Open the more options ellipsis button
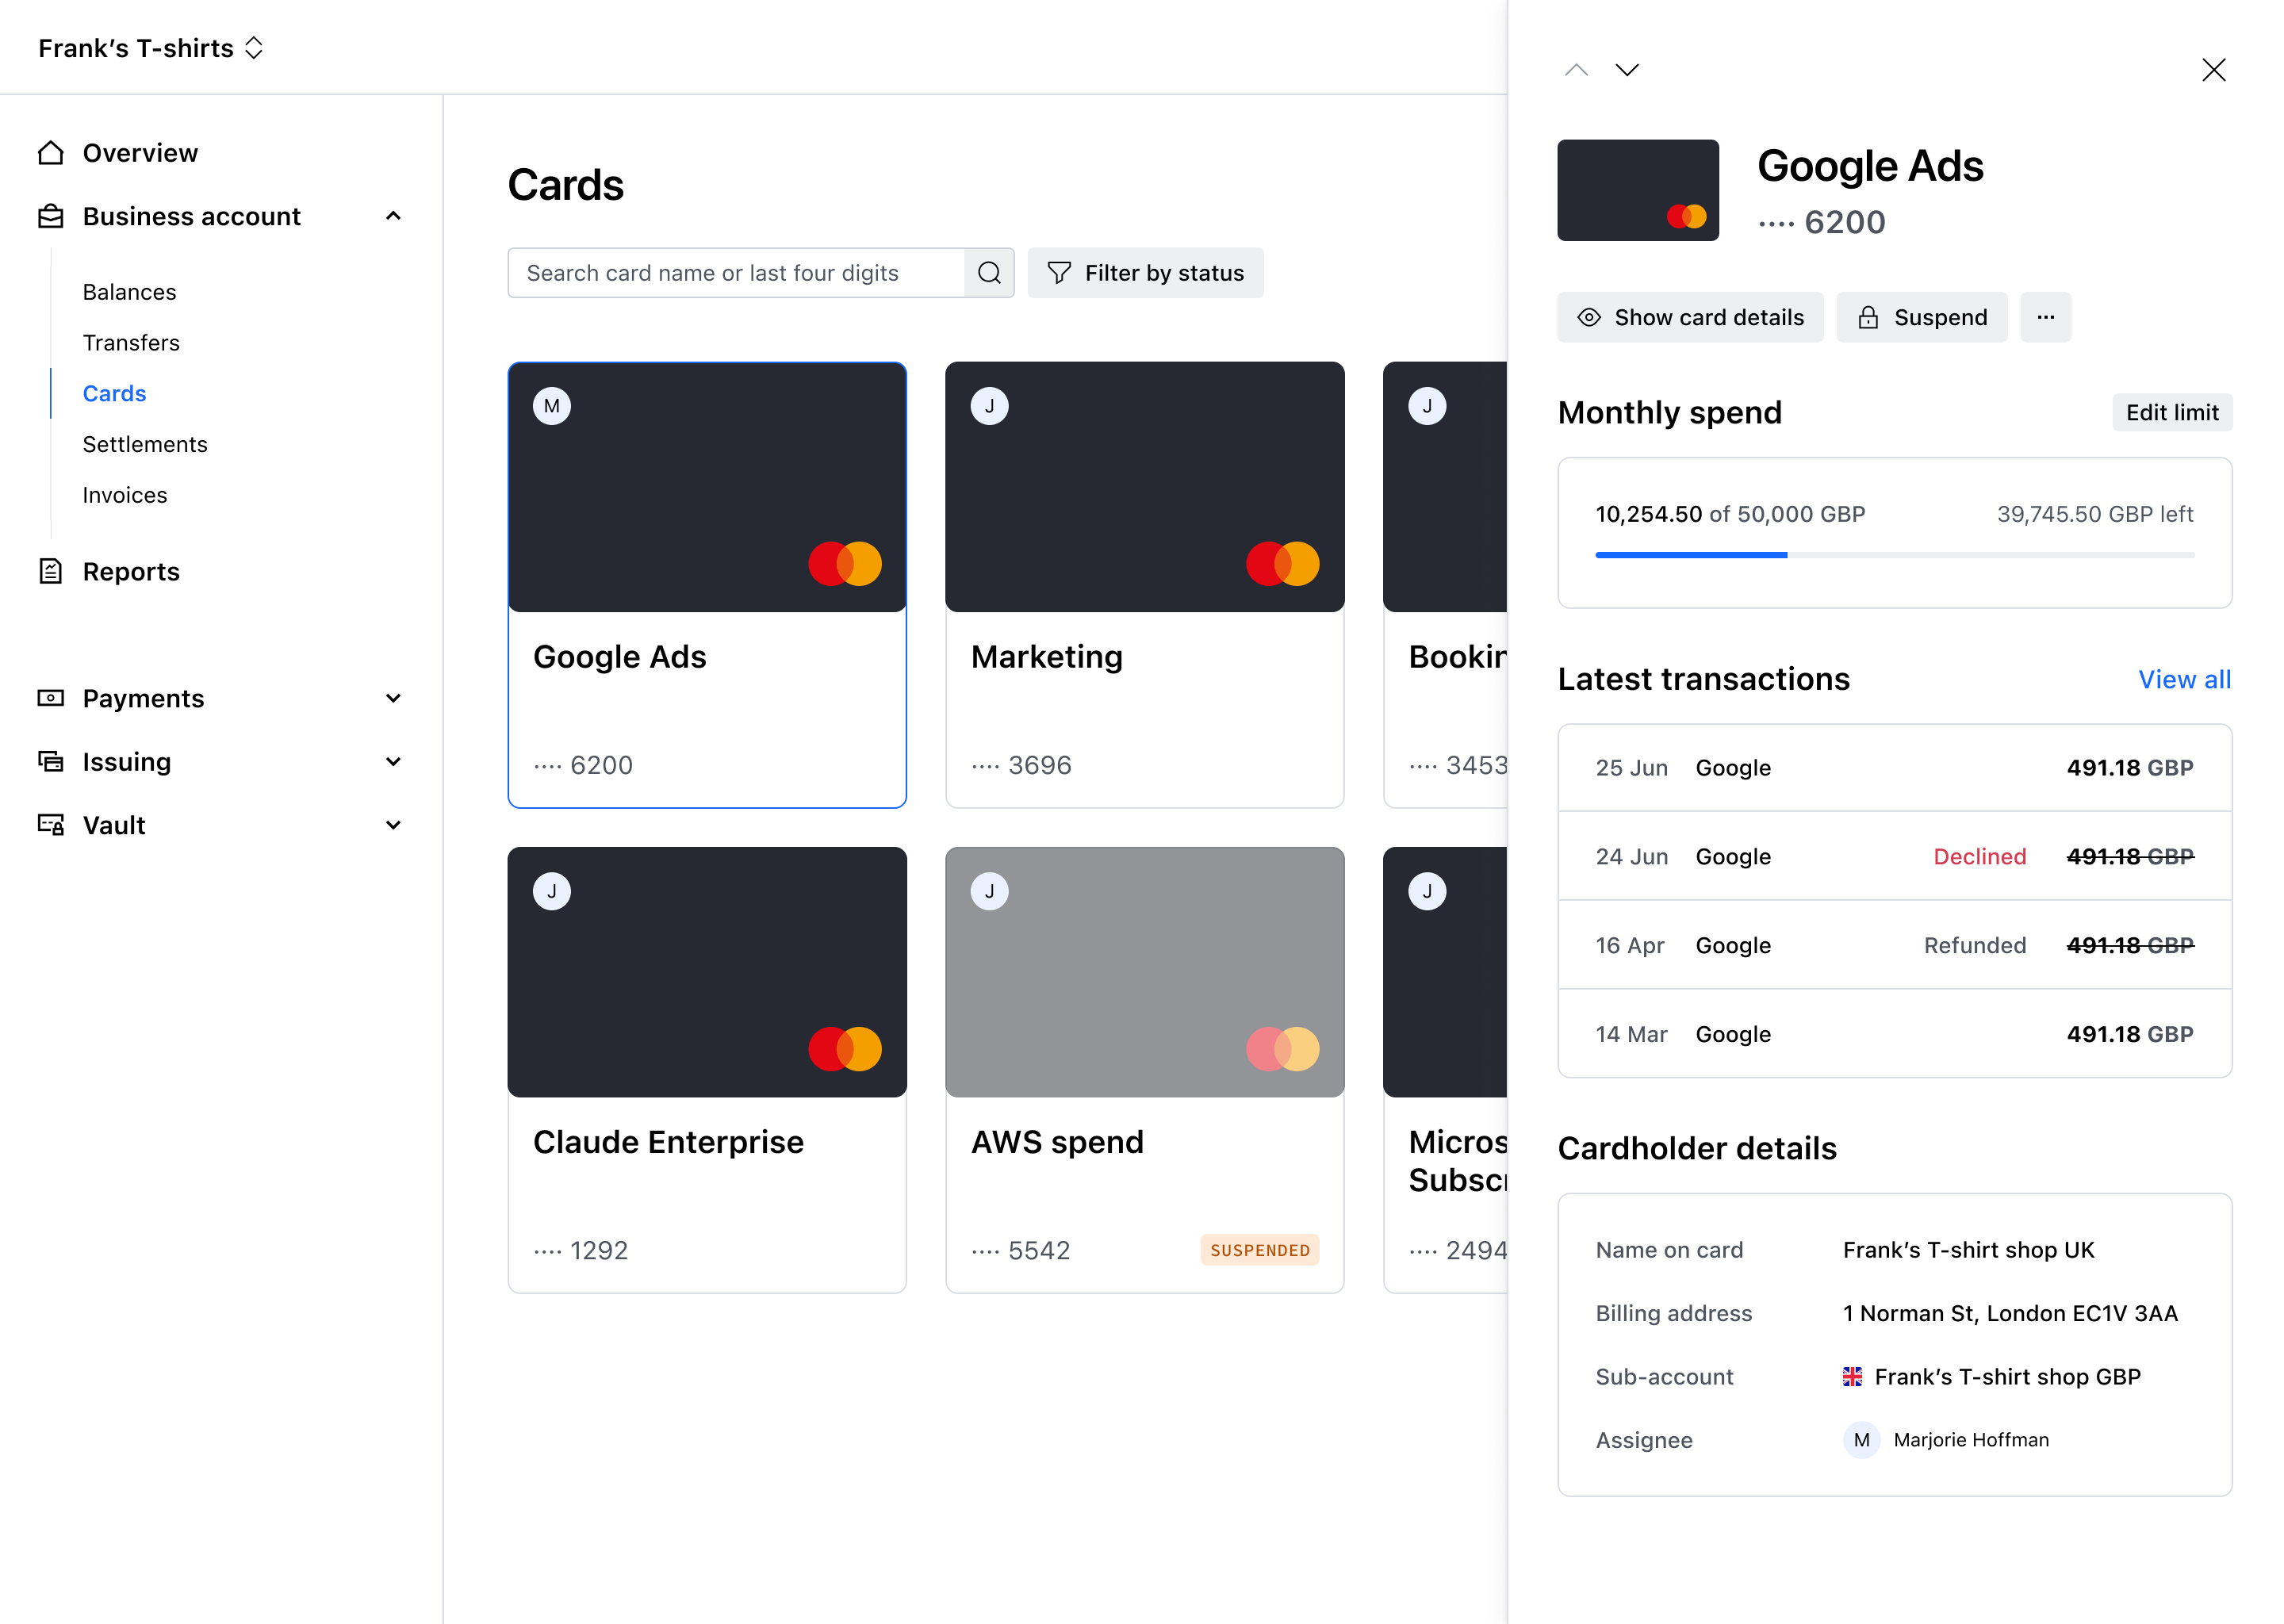Screen dimensions: 2284x1624 (x=2045, y=317)
